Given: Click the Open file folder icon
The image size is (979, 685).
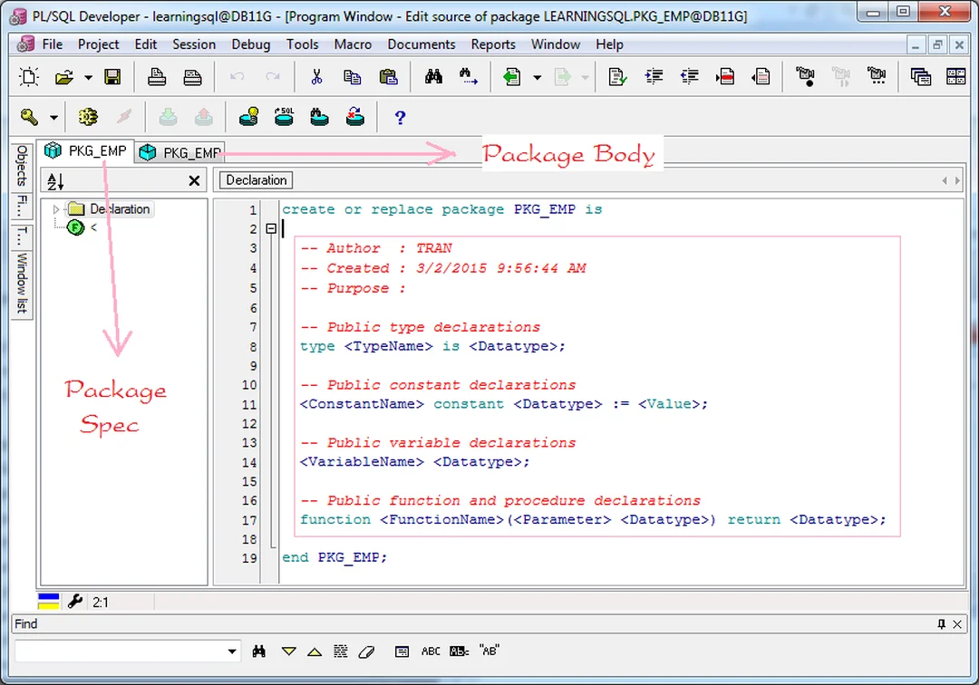Looking at the screenshot, I should [x=63, y=77].
